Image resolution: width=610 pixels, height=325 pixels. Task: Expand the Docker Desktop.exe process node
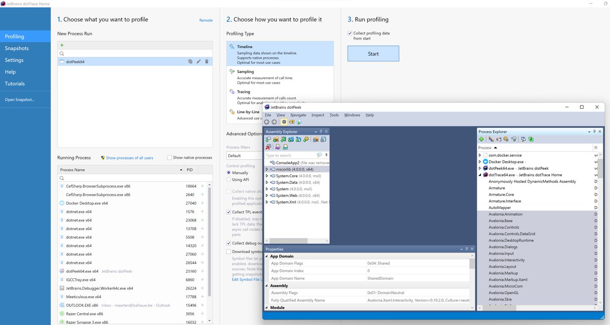coord(480,162)
